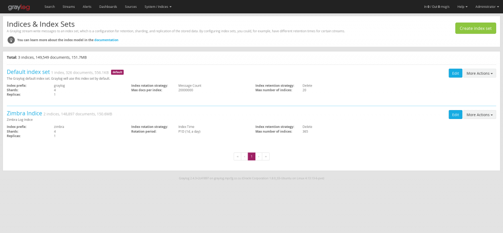The image size is (503, 233).
Task: Open the Administrator user menu
Action: 487,6
